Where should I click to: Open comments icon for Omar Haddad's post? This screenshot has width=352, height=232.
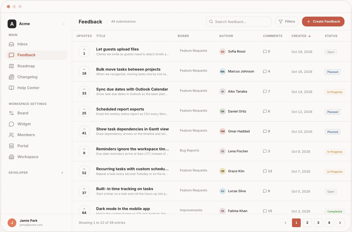265,131
